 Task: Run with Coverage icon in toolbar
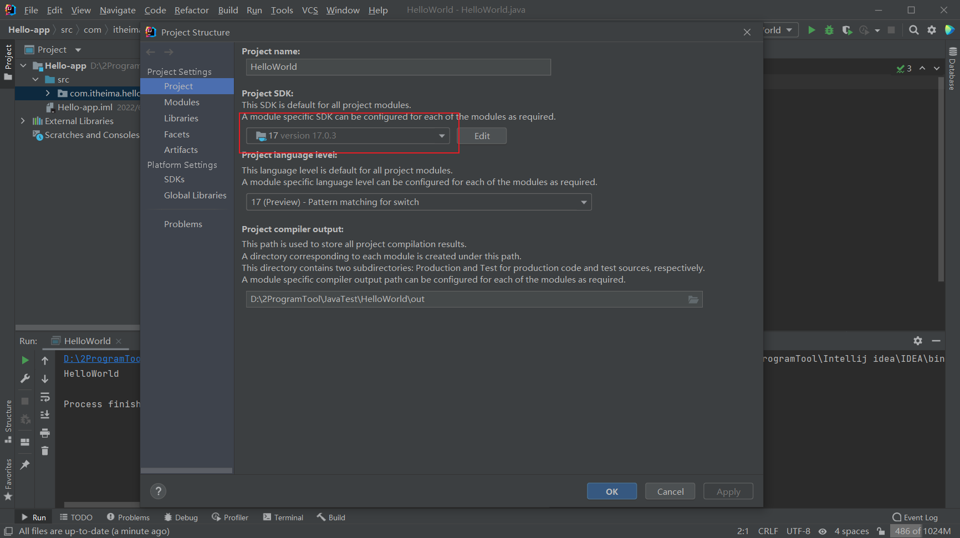point(847,30)
